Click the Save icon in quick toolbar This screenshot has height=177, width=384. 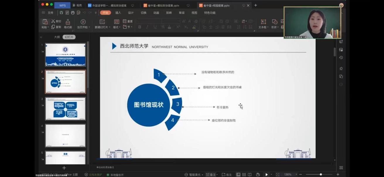pyautogui.click(x=61, y=13)
